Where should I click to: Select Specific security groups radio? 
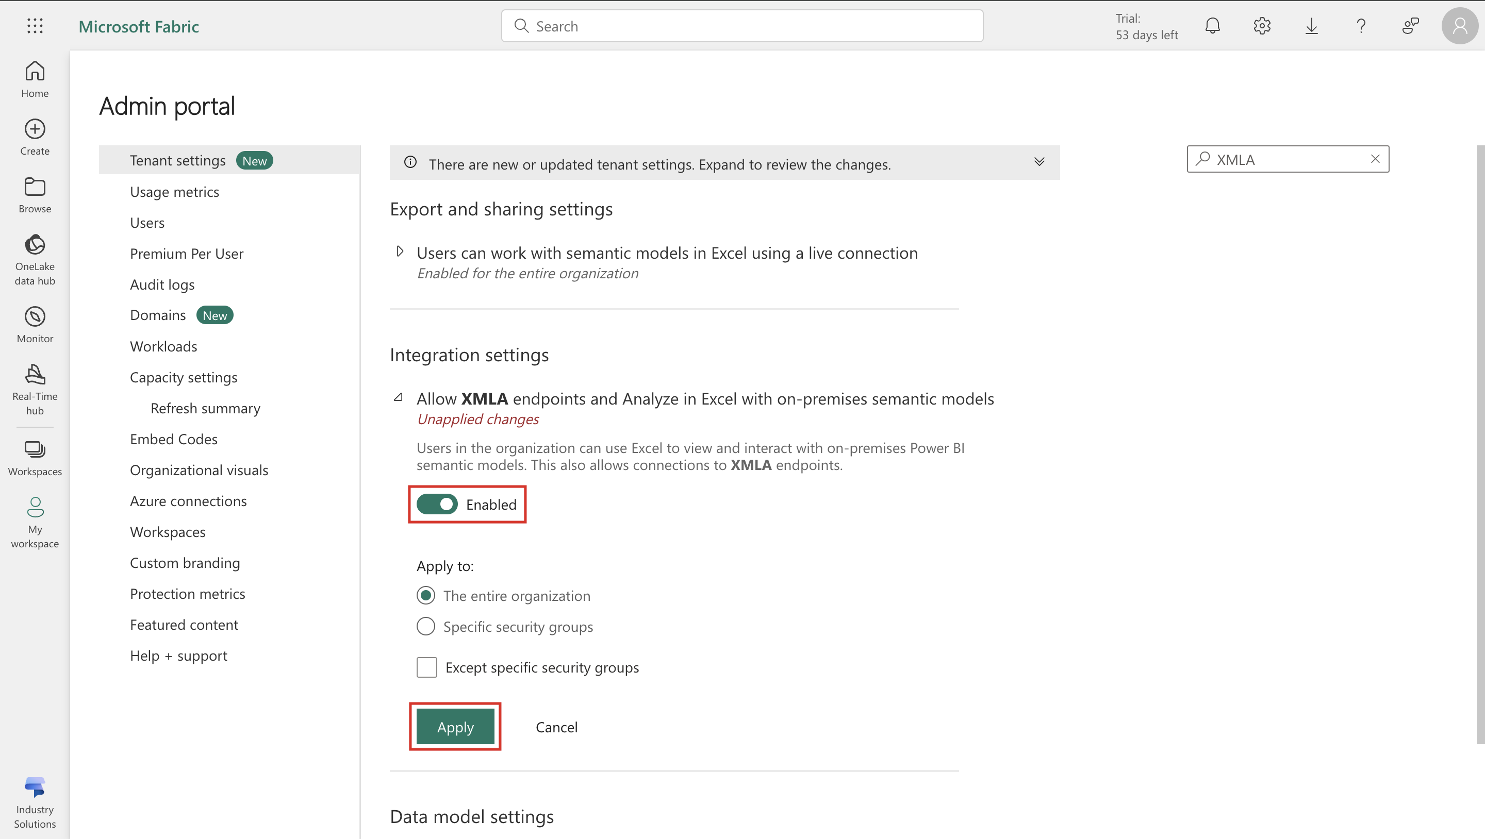pos(426,626)
